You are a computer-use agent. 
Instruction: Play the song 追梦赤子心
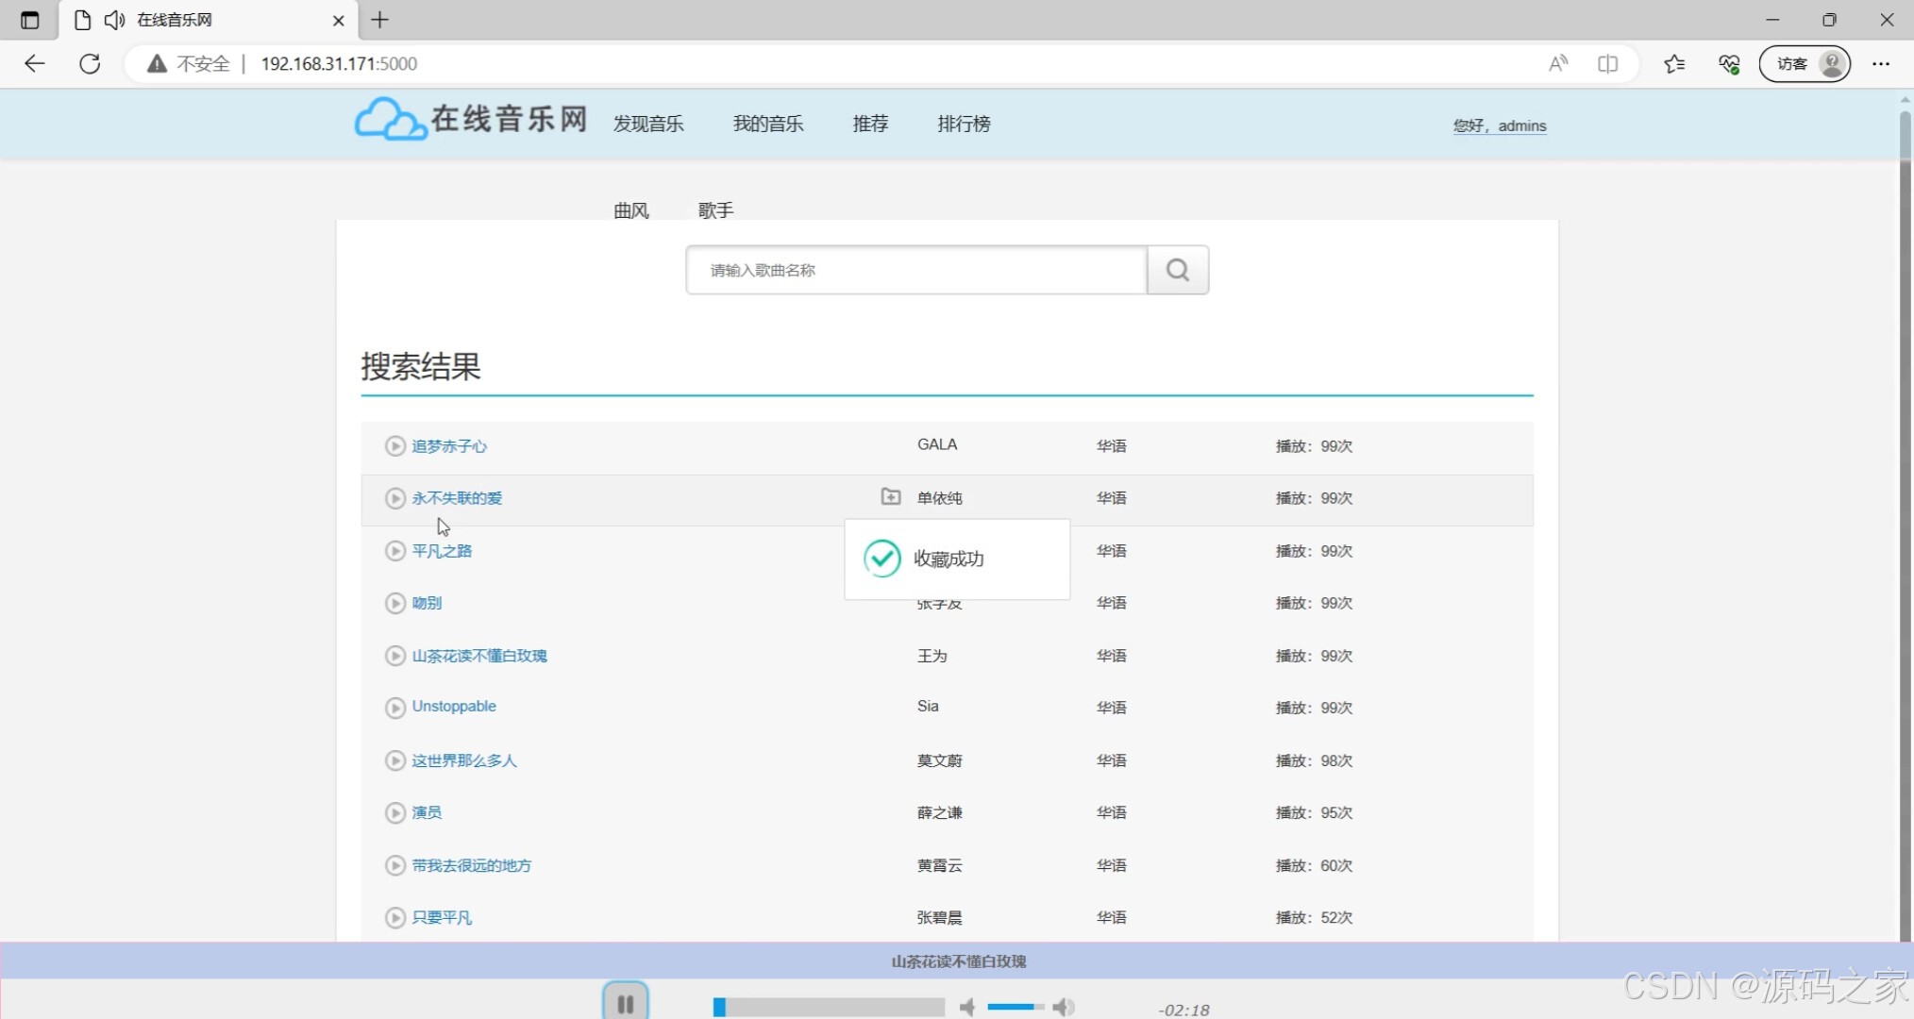(395, 445)
